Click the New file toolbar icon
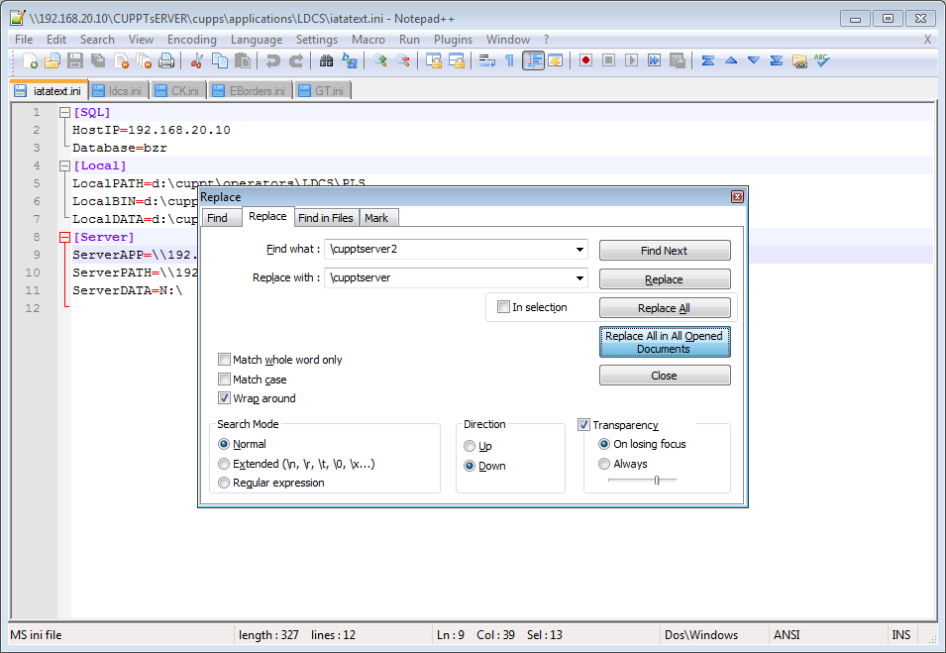This screenshot has width=946, height=653. point(31,61)
